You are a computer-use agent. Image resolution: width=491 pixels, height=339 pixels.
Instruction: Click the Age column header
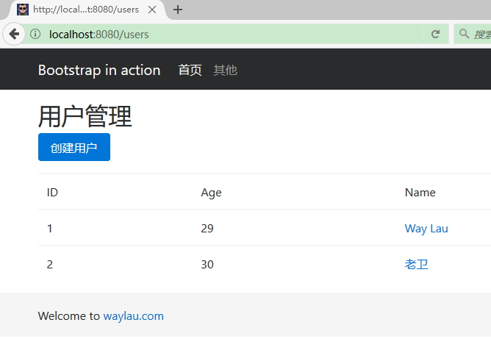pos(211,193)
